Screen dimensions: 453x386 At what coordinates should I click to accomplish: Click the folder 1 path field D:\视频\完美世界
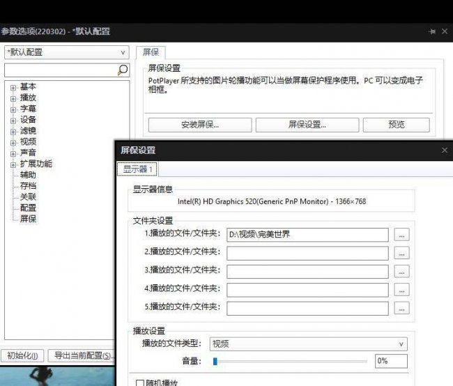click(307, 235)
